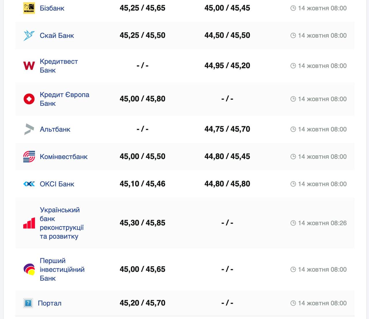The width and height of the screenshot is (369, 319).
Task: Open the Кредитвест Банк link
Action: tap(59, 66)
